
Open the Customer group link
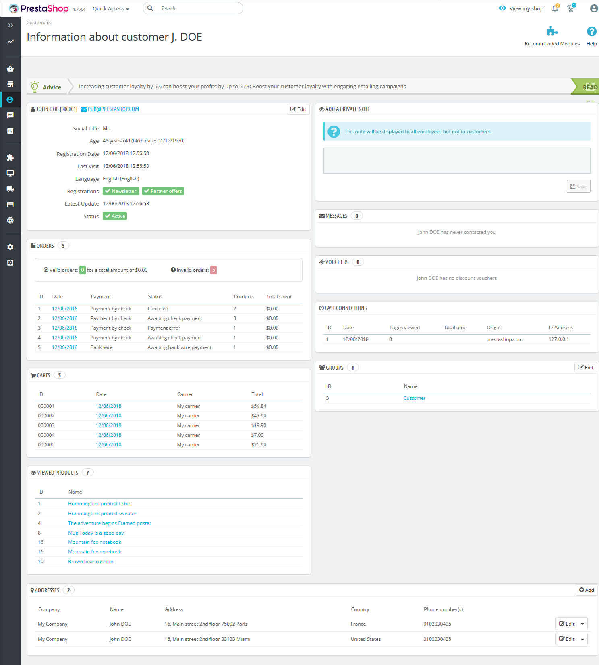(x=415, y=398)
